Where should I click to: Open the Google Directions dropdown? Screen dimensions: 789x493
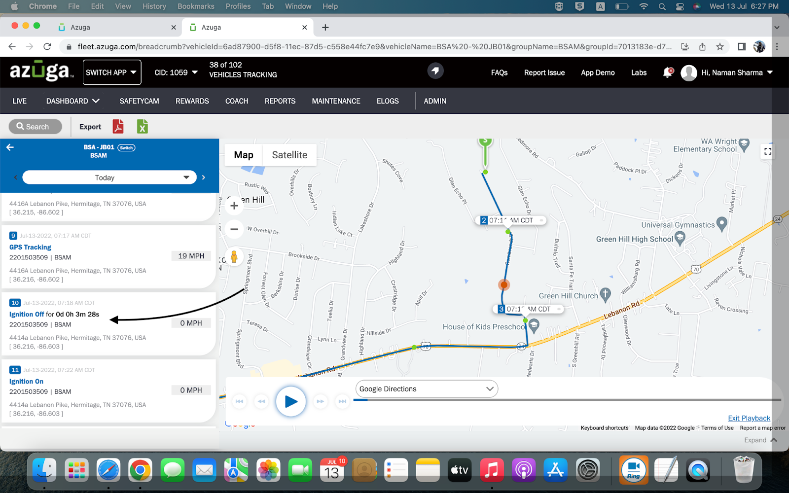pyautogui.click(x=427, y=389)
